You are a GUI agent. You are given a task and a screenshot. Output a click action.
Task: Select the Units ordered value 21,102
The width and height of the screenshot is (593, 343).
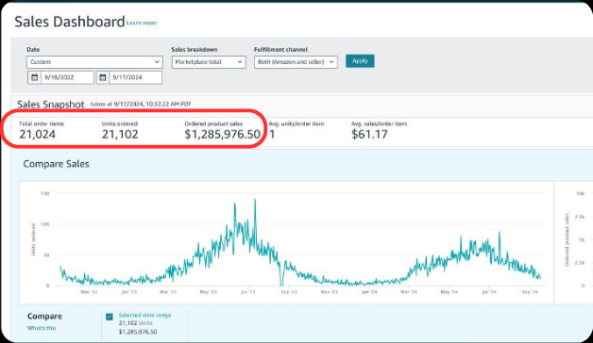click(120, 135)
